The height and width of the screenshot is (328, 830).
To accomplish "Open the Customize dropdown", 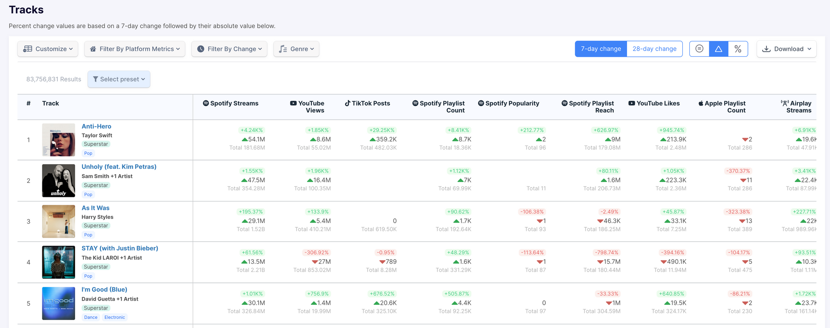I will (x=48, y=49).
